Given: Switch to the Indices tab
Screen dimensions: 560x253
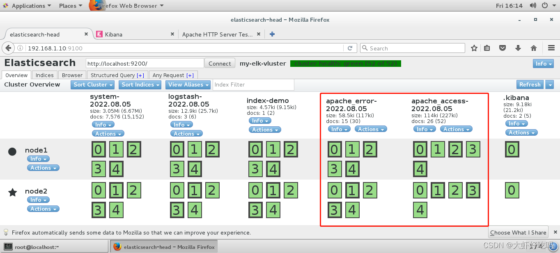Looking at the screenshot, I should [x=44, y=75].
